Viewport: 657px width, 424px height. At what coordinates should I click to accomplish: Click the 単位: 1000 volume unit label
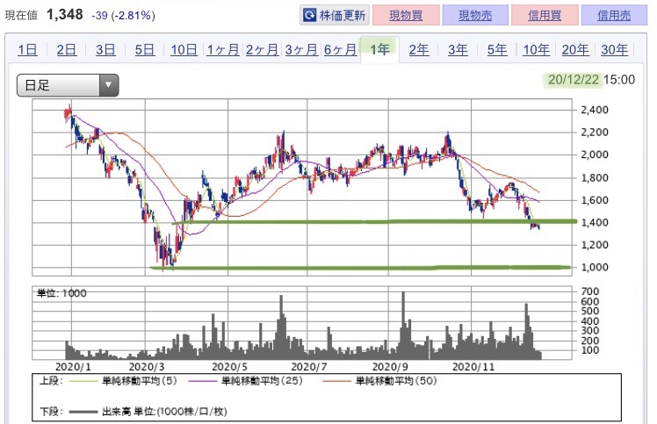pos(61,293)
